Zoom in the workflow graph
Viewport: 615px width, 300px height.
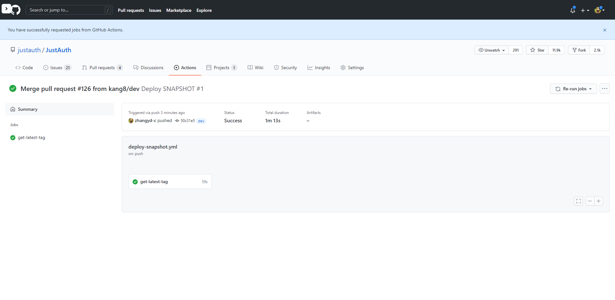tap(599, 201)
